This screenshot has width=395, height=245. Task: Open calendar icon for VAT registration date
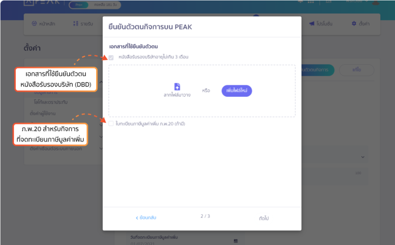(x=236, y=240)
